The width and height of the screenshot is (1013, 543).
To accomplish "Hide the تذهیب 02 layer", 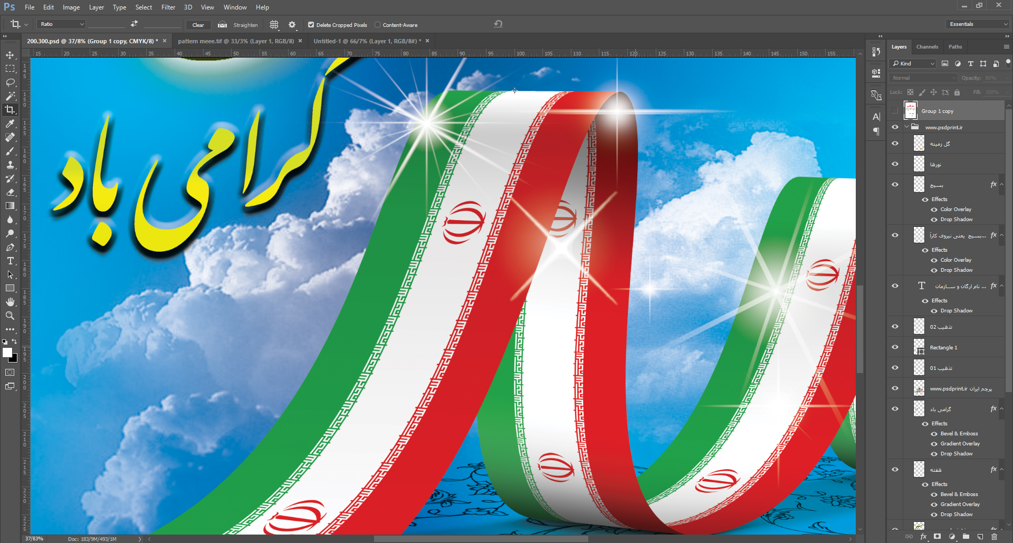I will (x=895, y=327).
